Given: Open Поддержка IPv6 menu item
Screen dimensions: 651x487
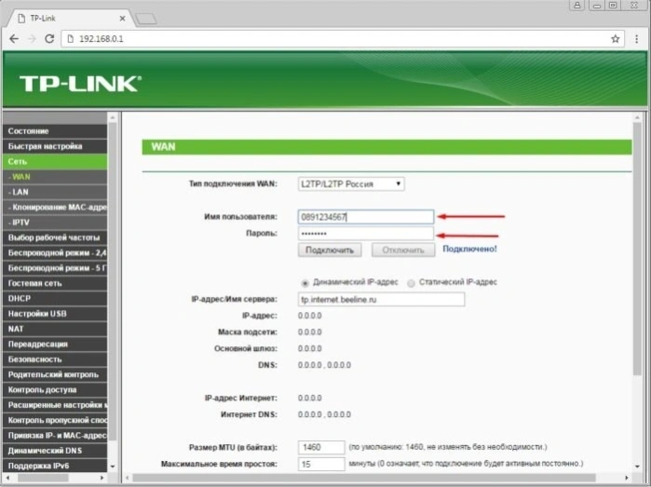Looking at the screenshot, I should [55, 466].
